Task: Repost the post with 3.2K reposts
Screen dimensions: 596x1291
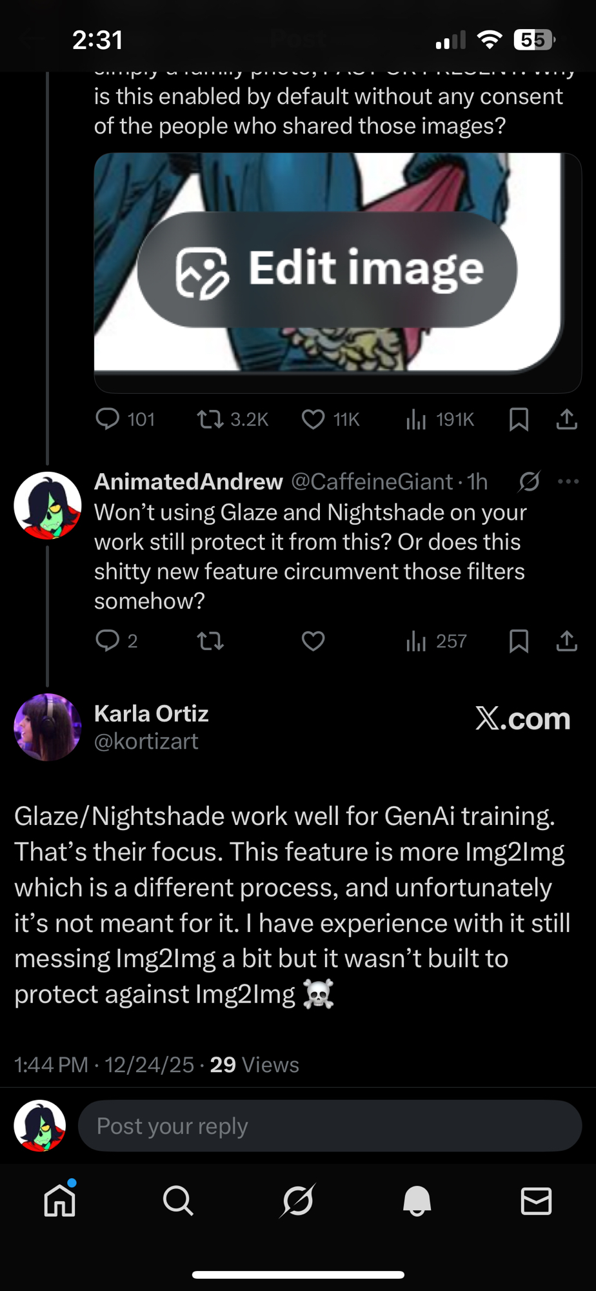Action: 210,420
